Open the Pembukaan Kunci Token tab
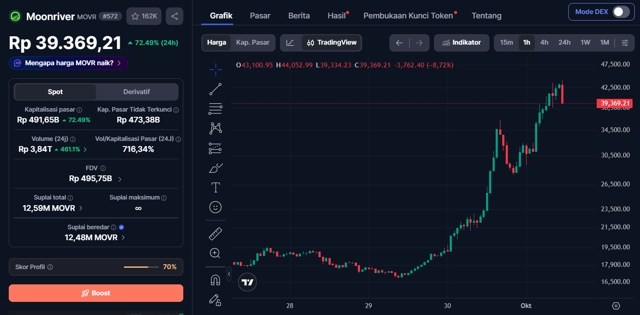Viewport: 640px width, 315px height. coord(408,16)
